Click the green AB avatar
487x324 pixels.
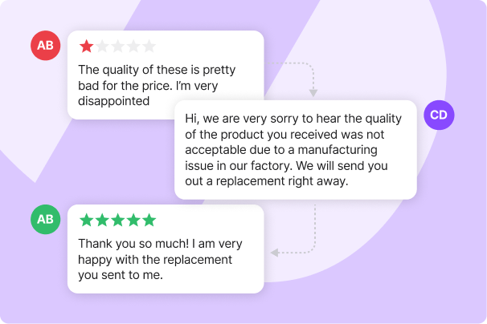pos(45,220)
